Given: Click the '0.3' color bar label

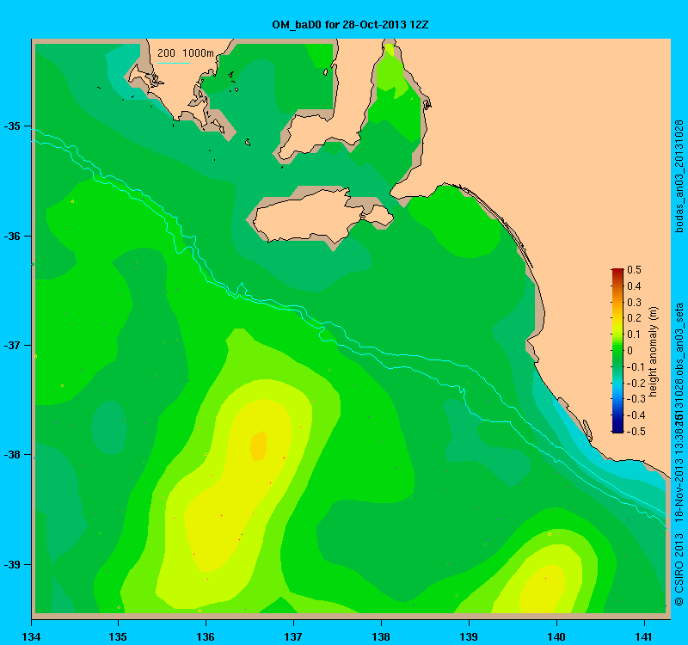Looking at the screenshot, I should [x=634, y=303].
